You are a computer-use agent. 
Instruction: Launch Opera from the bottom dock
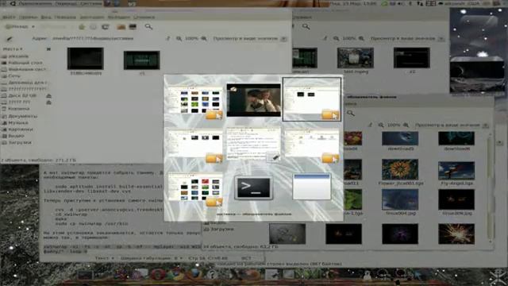pyautogui.click(x=158, y=275)
